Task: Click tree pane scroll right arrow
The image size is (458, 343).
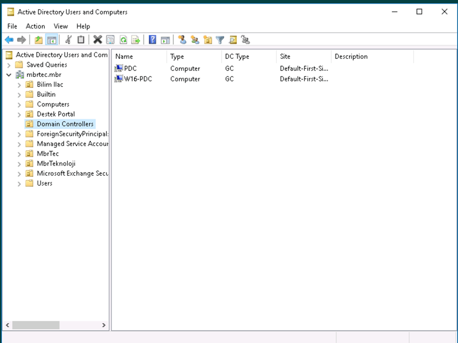Action: coord(104,325)
